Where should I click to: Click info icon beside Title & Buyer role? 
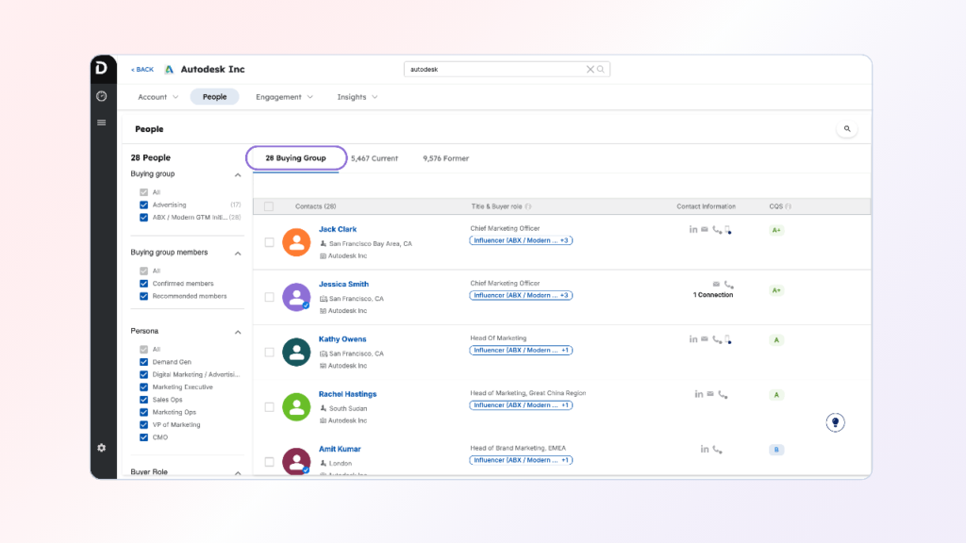pyautogui.click(x=528, y=206)
